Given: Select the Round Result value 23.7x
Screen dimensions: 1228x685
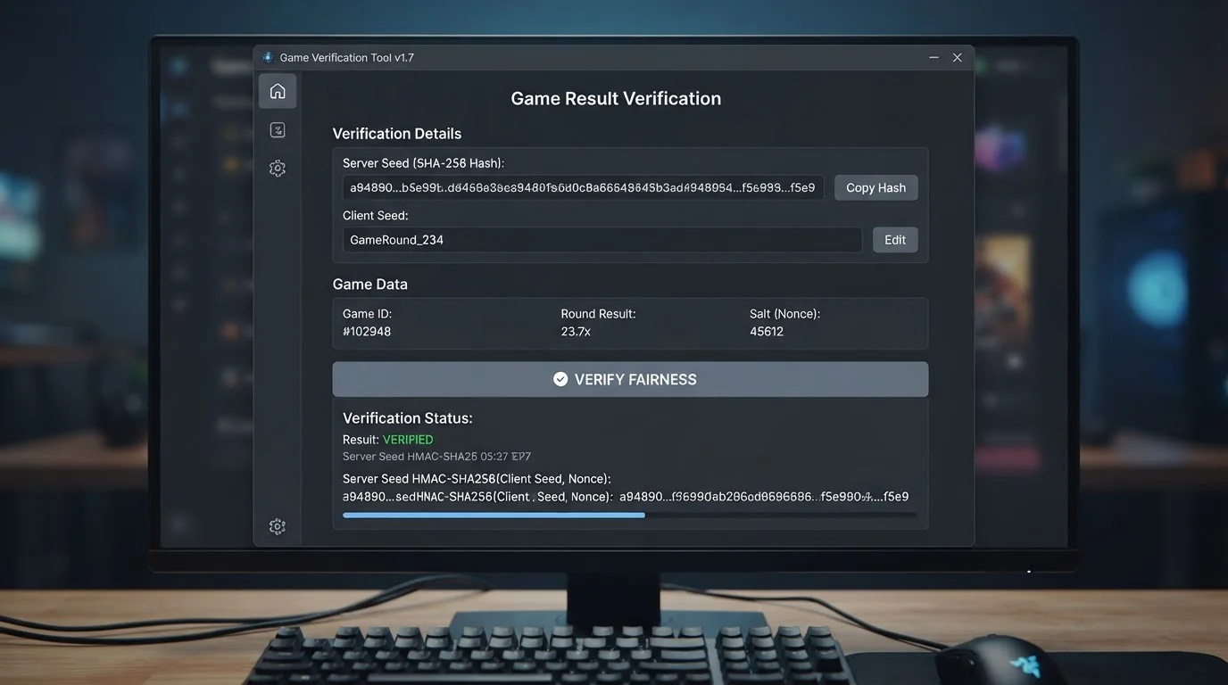Looking at the screenshot, I should [576, 332].
